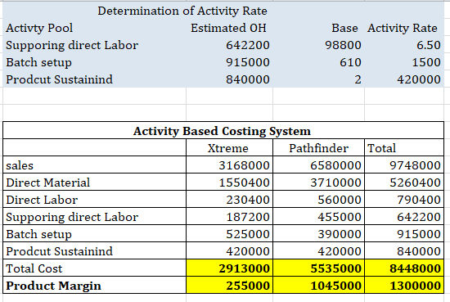Viewport: 450px width, 302px height.
Task: Select the Pathfinder sales value 6580000
Action: [x=335, y=165]
